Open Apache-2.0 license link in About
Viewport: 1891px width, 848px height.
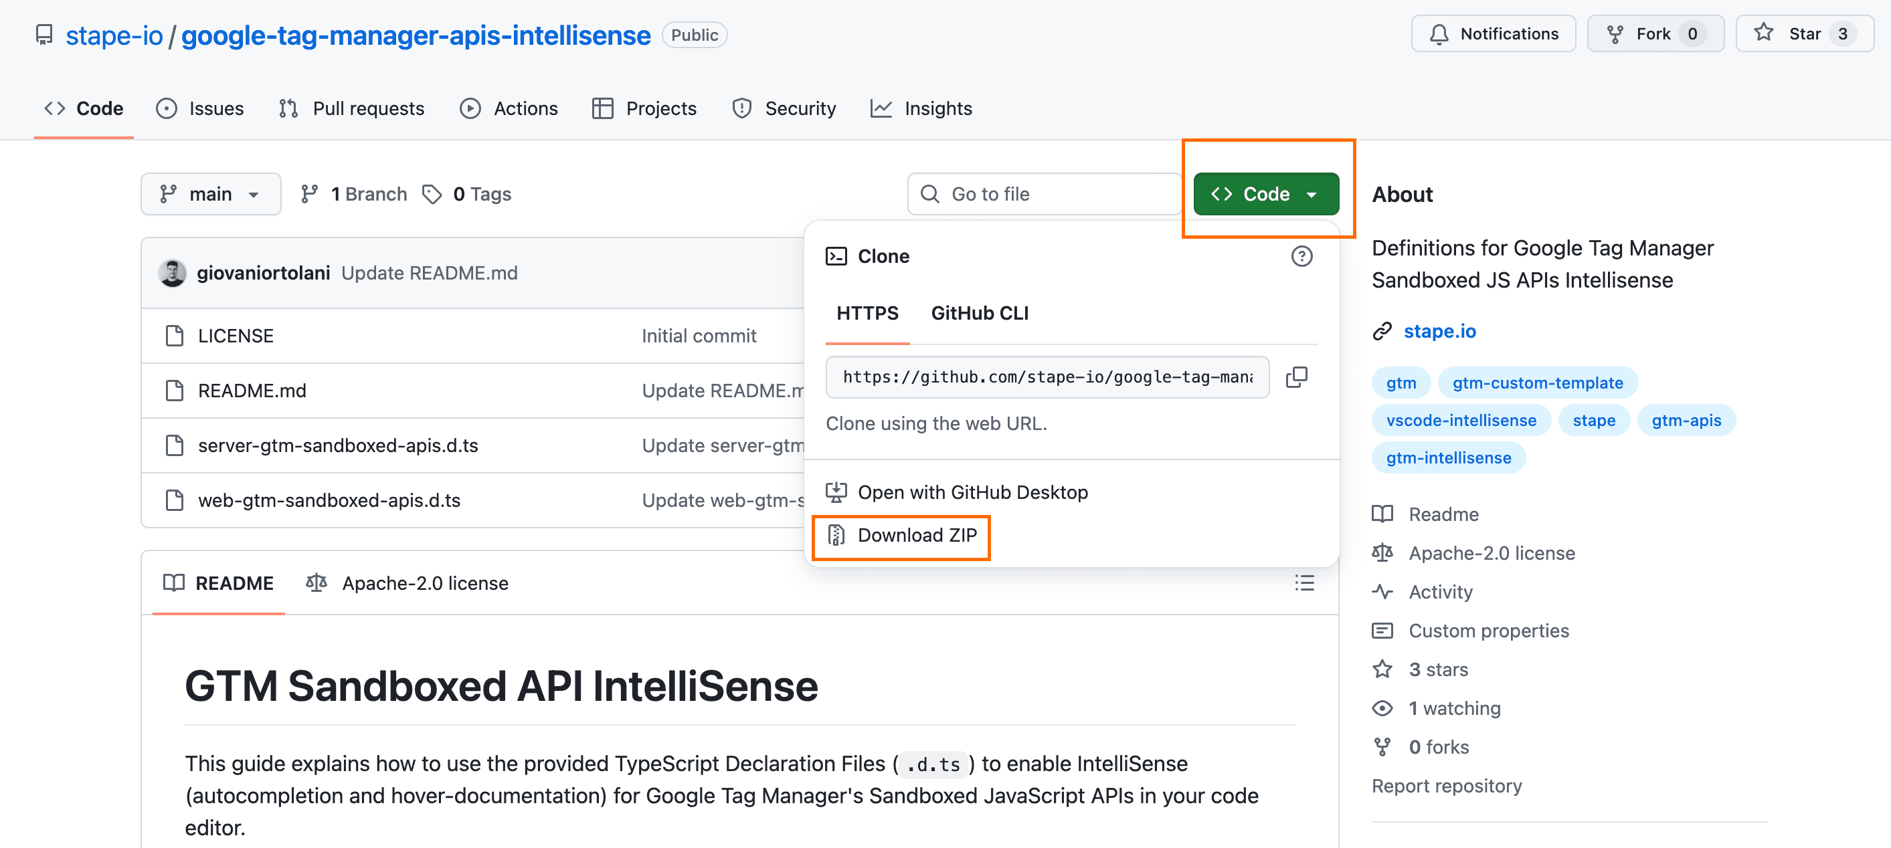pos(1492,553)
